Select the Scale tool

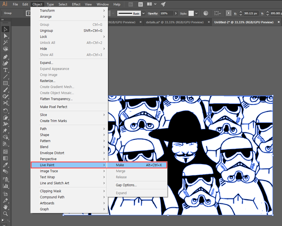coord(5,117)
